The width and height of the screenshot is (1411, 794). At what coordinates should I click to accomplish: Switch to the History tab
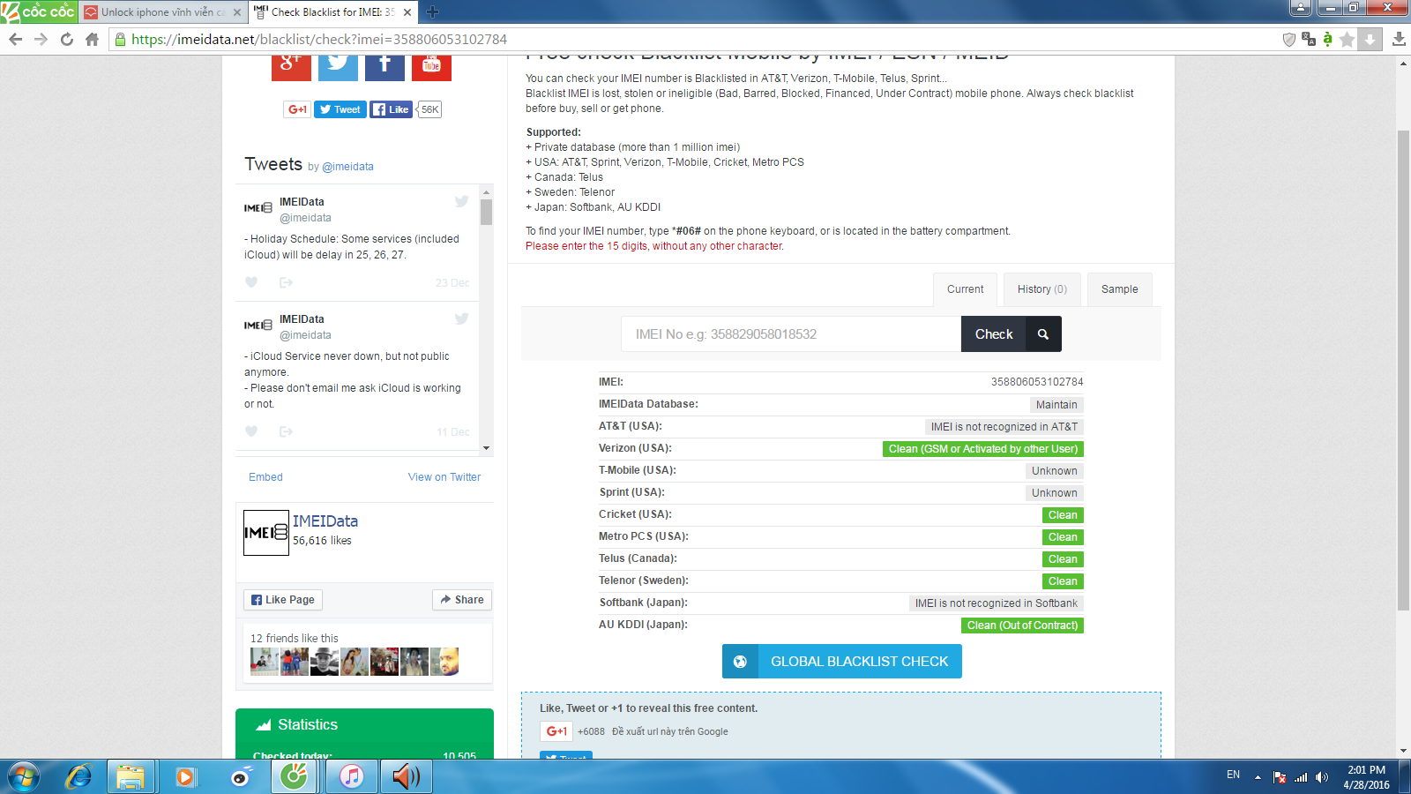click(x=1041, y=289)
